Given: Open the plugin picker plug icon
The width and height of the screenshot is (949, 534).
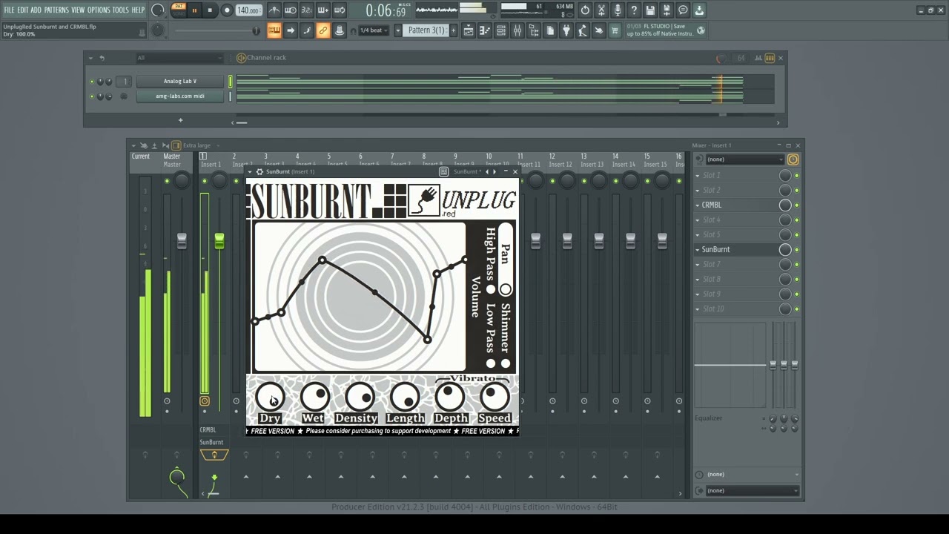Looking at the screenshot, I should (x=566, y=30).
